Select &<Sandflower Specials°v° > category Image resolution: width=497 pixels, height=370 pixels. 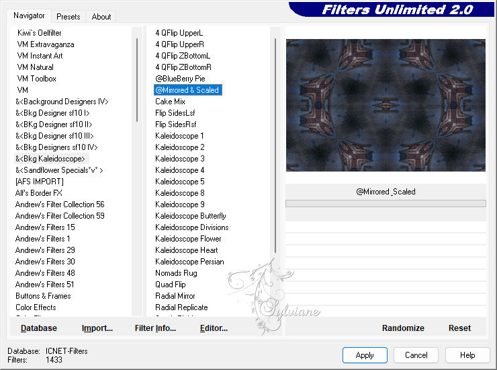(x=59, y=170)
